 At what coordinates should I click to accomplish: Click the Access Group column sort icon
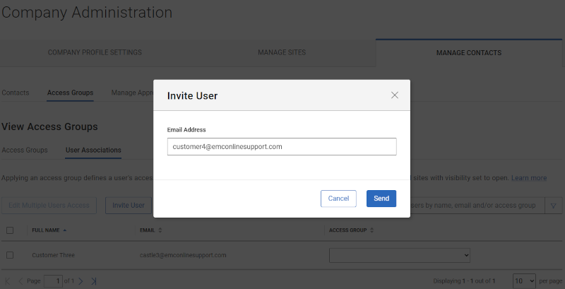coord(373,230)
